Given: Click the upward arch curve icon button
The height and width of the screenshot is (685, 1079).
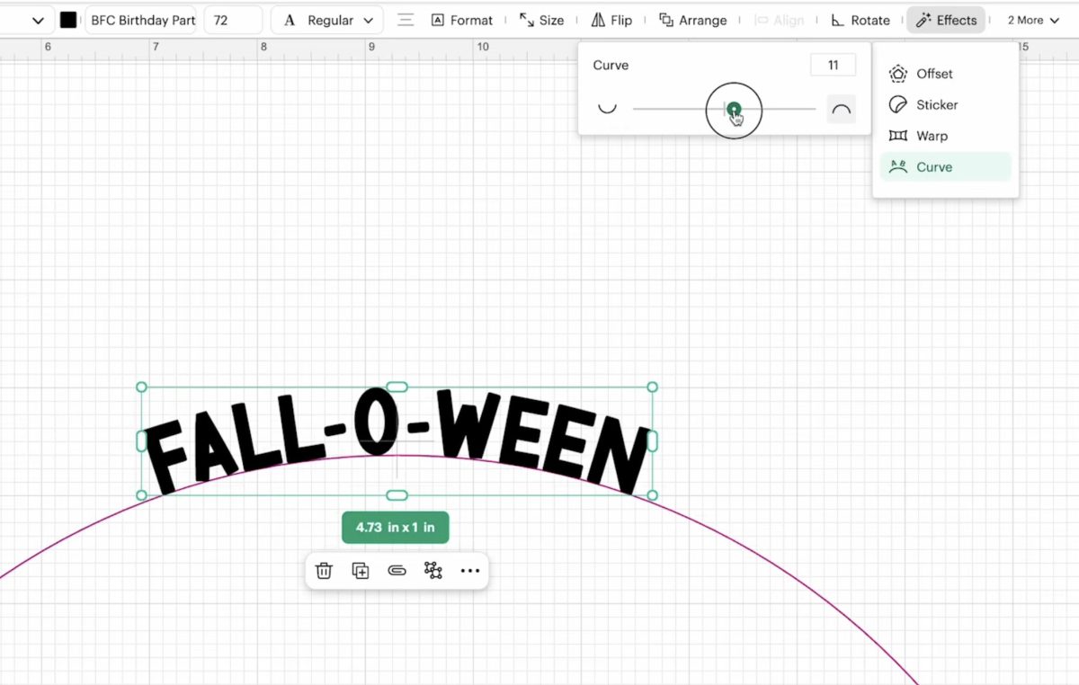Looking at the screenshot, I should pyautogui.click(x=842, y=109).
